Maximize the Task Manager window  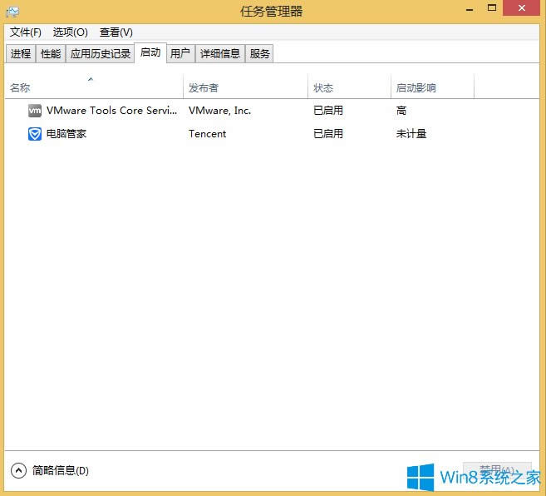click(492, 8)
